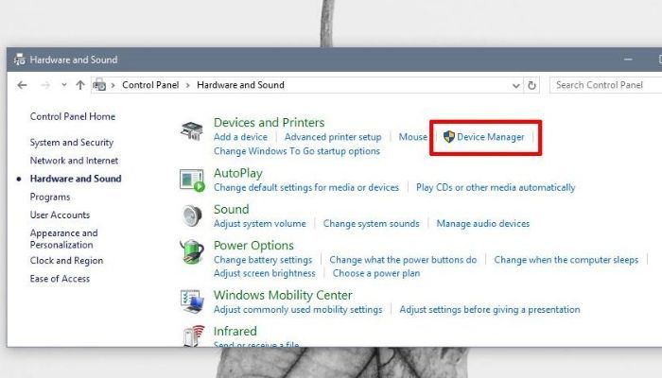Go up one level with Up arrow
Image resolution: width=662 pixels, height=378 pixels.
point(80,85)
